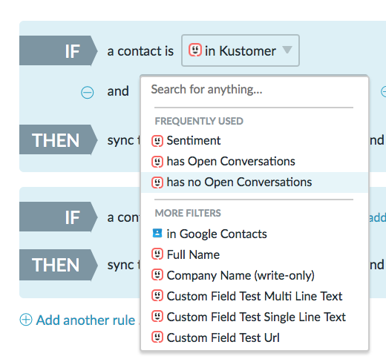Click the 'Add another rule' link
Viewport: 386px width, 362px height.
pyautogui.click(x=85, y=320)
